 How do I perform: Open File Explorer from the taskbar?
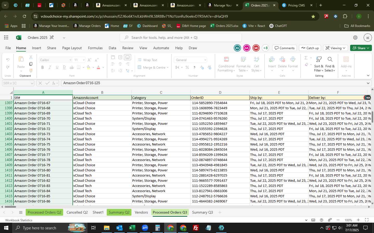click(x=107, y=228)
